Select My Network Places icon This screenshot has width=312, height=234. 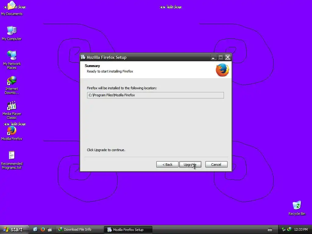point(12,60)
